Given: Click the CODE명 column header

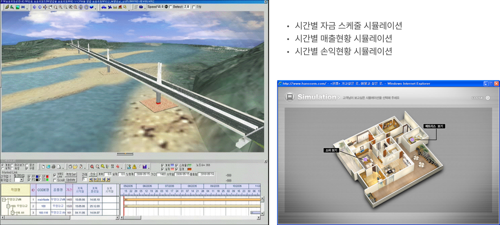Looking at the screenshot, I should pyautogui.click(x=43, y=190).
